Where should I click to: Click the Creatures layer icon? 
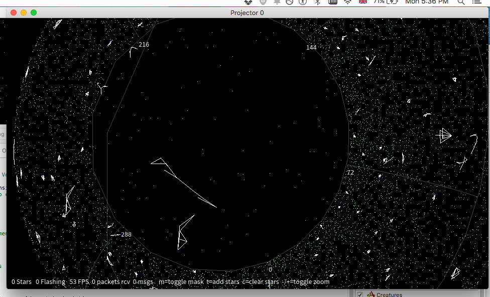[371, 294]
